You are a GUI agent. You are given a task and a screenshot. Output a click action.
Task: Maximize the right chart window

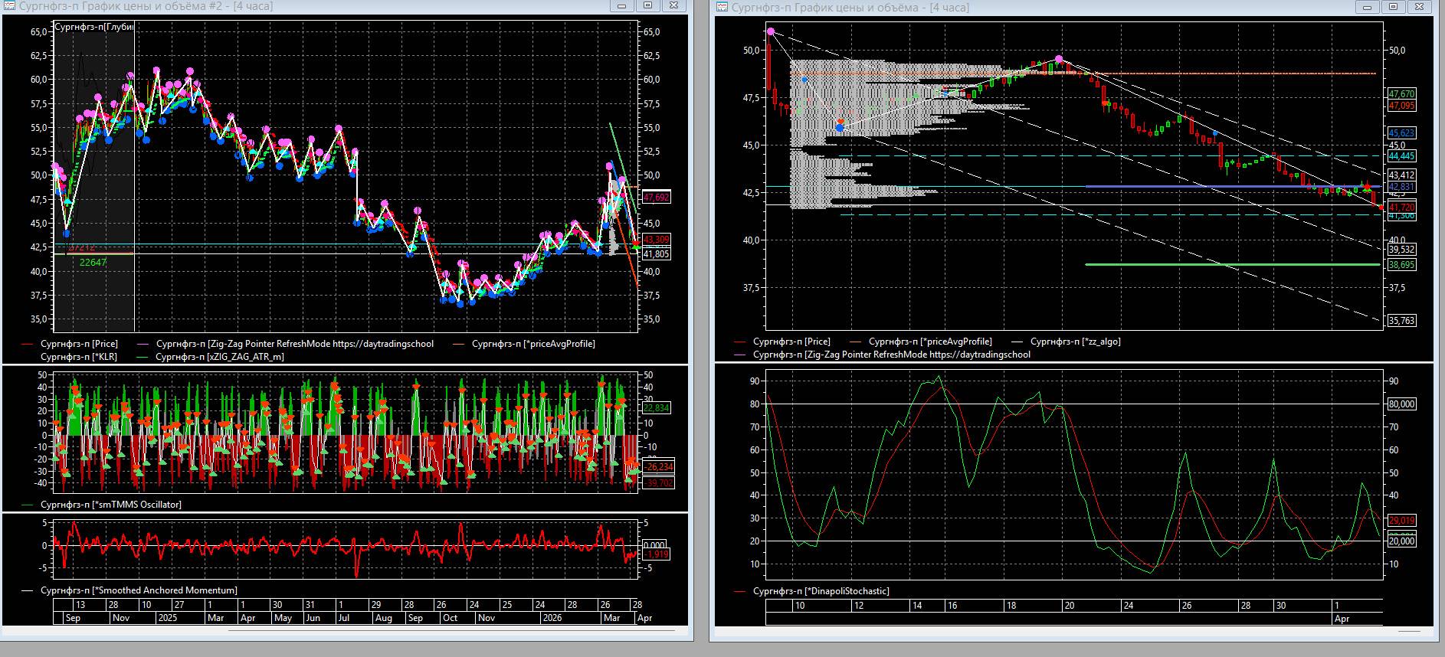click(1394, 7)
